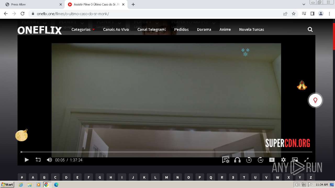The height and width of the screenshot is (188, 335).
Task: Toggle browser side panel
Action: pos(312,14)
